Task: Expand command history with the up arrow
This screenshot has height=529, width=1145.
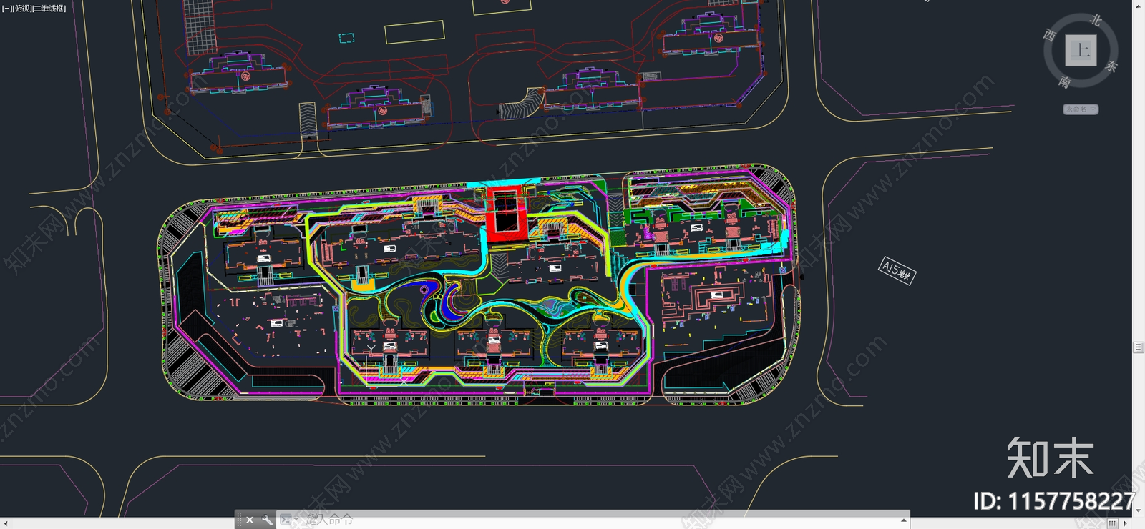Action: click(904, 520)
